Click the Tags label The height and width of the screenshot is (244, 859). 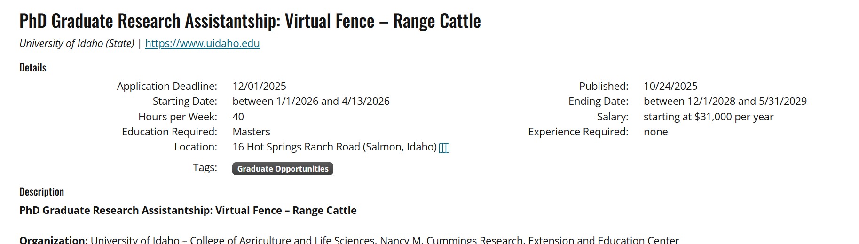(x=205, y=167)
